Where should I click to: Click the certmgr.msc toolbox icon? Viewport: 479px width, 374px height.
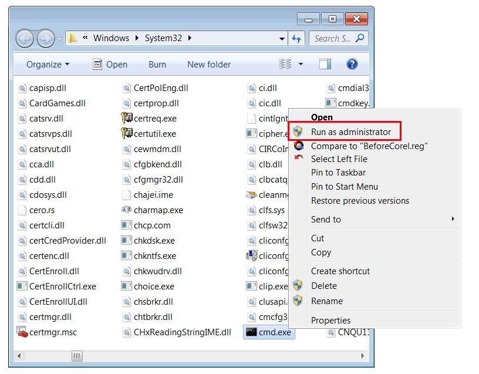(x=22, y=332)
